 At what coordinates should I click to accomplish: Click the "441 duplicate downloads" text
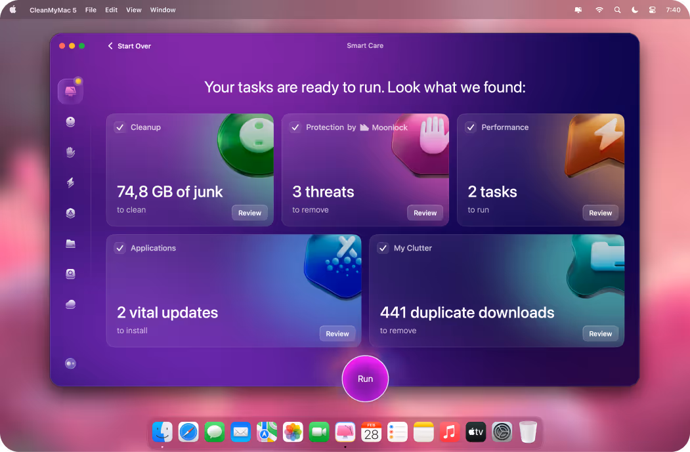(467, 313)
